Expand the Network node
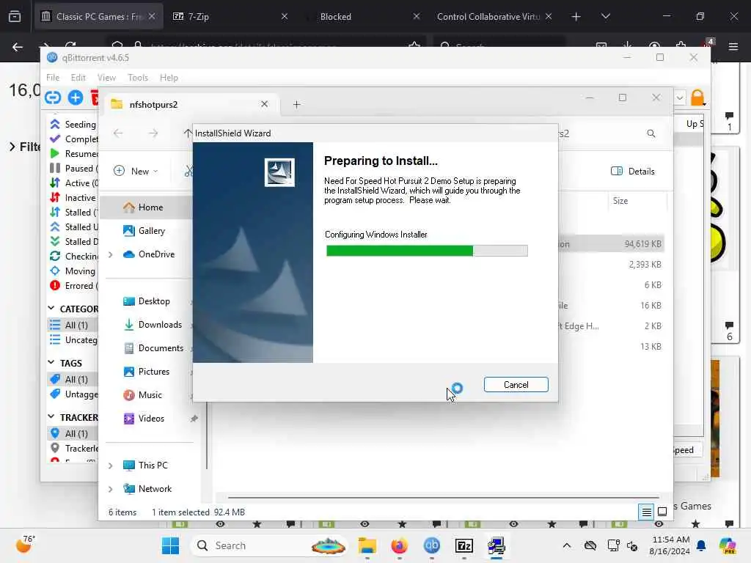This screenshot has width=751, height=563. [111, 489]
